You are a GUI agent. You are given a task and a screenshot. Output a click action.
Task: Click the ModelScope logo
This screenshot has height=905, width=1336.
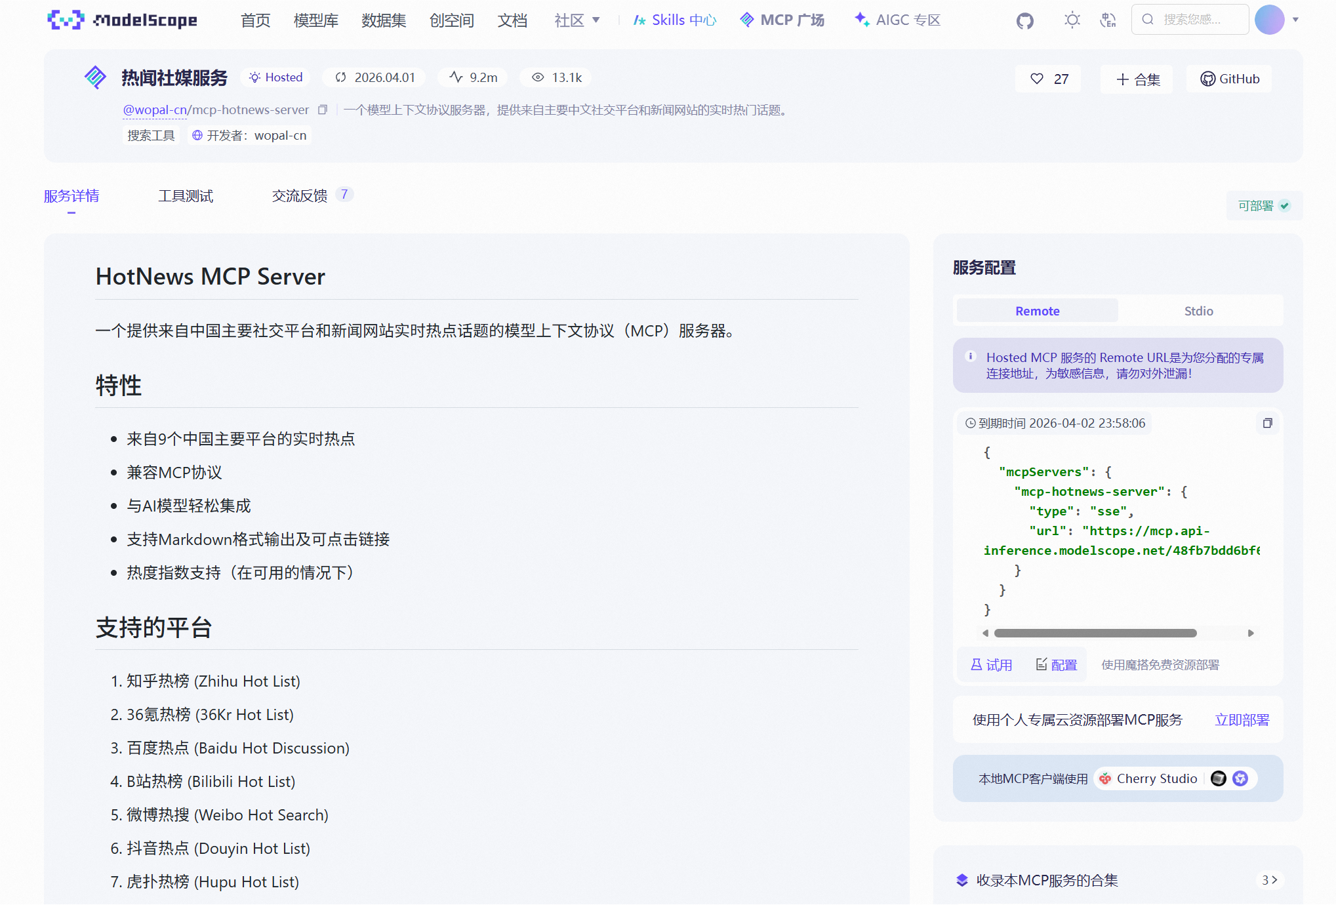(122, 20)
